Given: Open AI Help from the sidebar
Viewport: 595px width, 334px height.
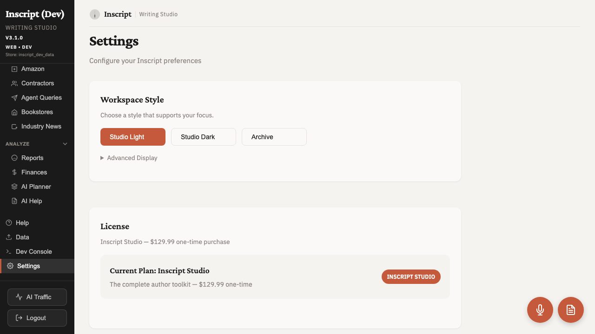Looking at the screenshot, I should [31, 201].
